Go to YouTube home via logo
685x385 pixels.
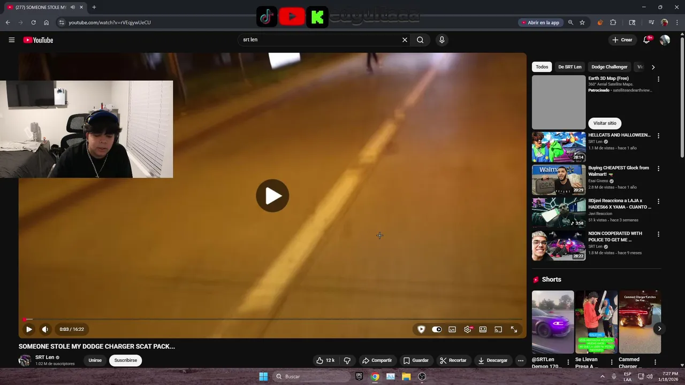[x=38, y=40]
